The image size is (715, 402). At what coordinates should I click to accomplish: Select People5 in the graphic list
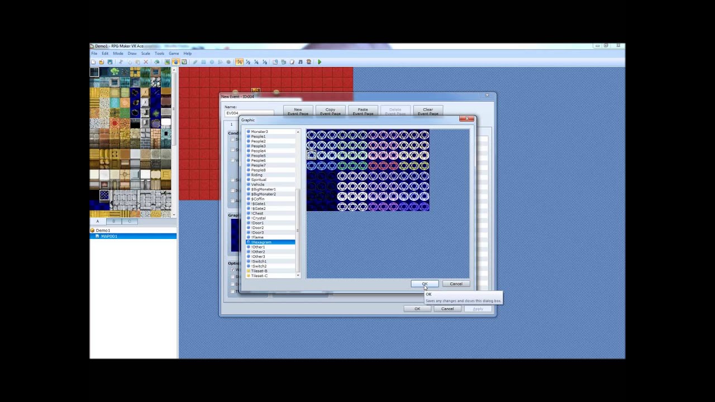pos(271,156)
